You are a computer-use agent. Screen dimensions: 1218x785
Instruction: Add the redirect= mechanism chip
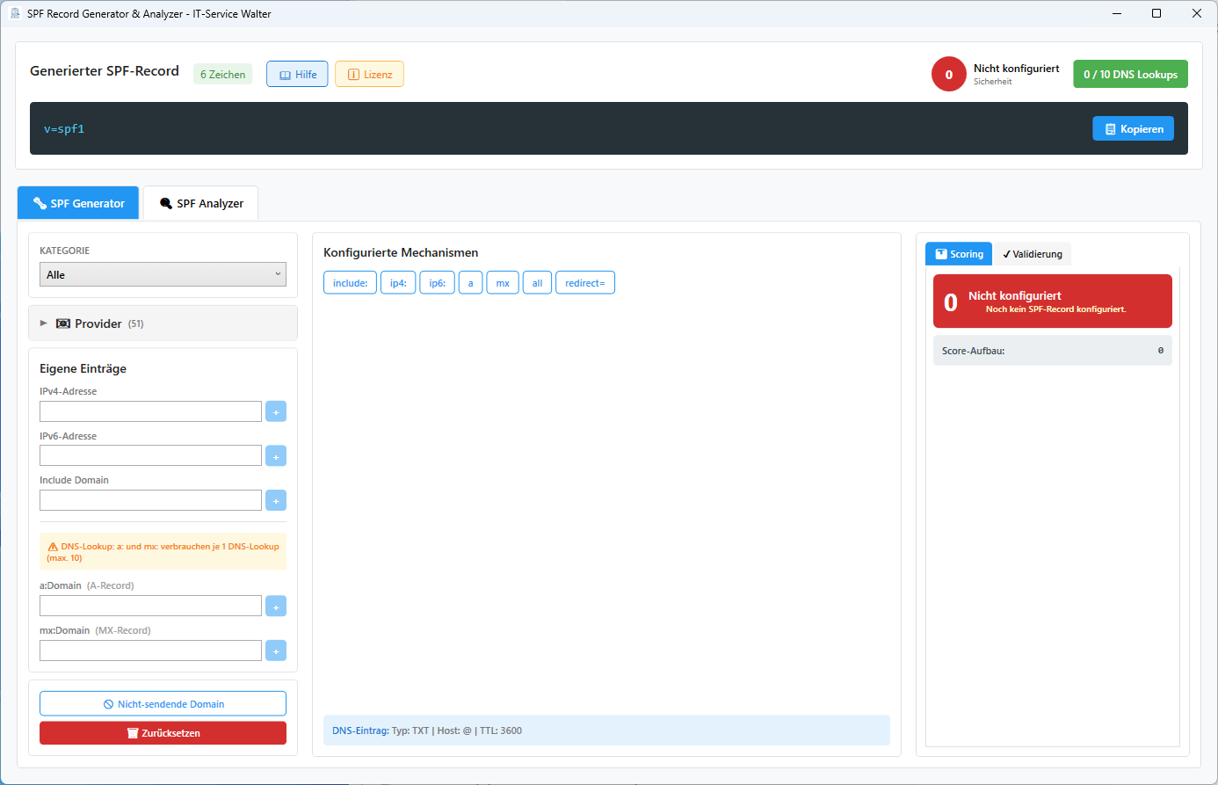[584, 283]
